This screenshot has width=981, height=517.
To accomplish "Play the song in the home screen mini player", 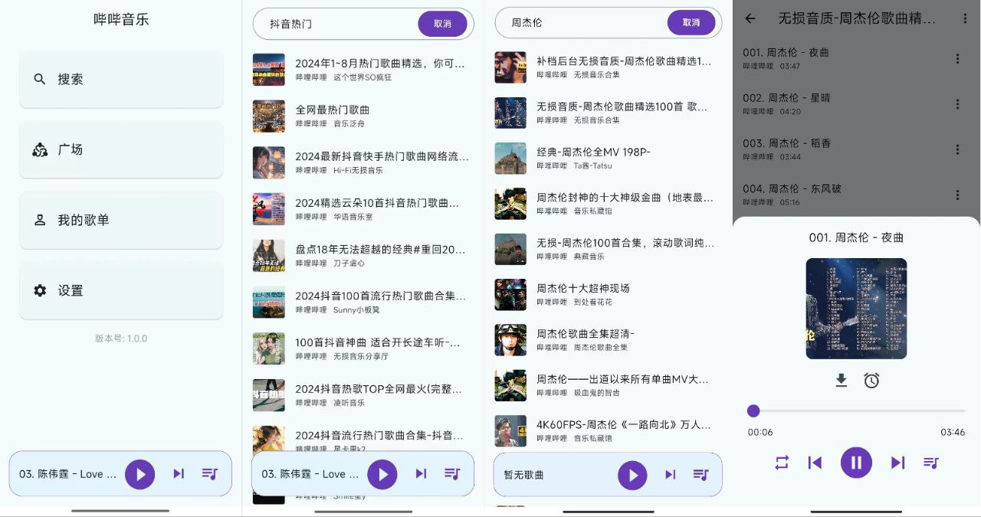I will [140, 474].
